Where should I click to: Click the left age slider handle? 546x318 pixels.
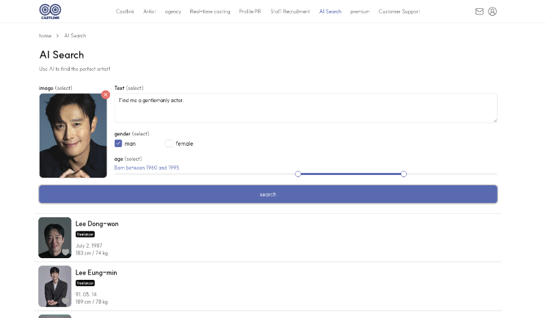pyautogui.click(x=298, y=174)
